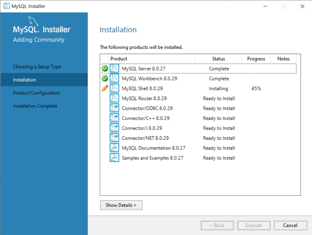Select the MySQL Server 8.0.27 row text
312x235 pixels.
click(144, 69)
